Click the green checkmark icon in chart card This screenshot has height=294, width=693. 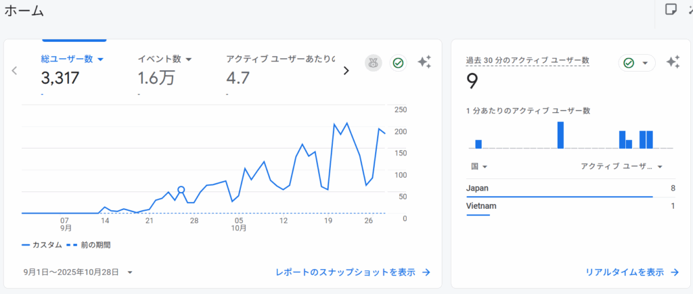coord(398,63)
